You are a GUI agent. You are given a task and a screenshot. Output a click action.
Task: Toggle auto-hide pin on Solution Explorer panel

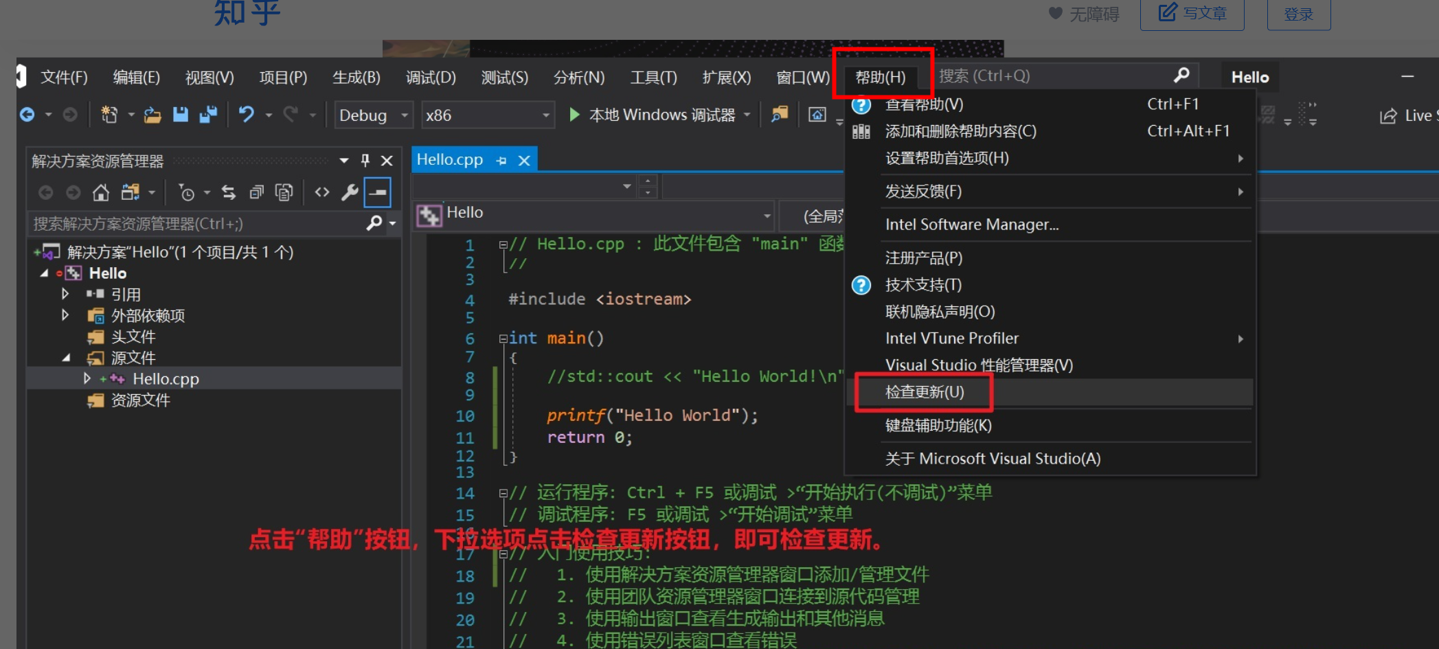[x=365, y=161]
